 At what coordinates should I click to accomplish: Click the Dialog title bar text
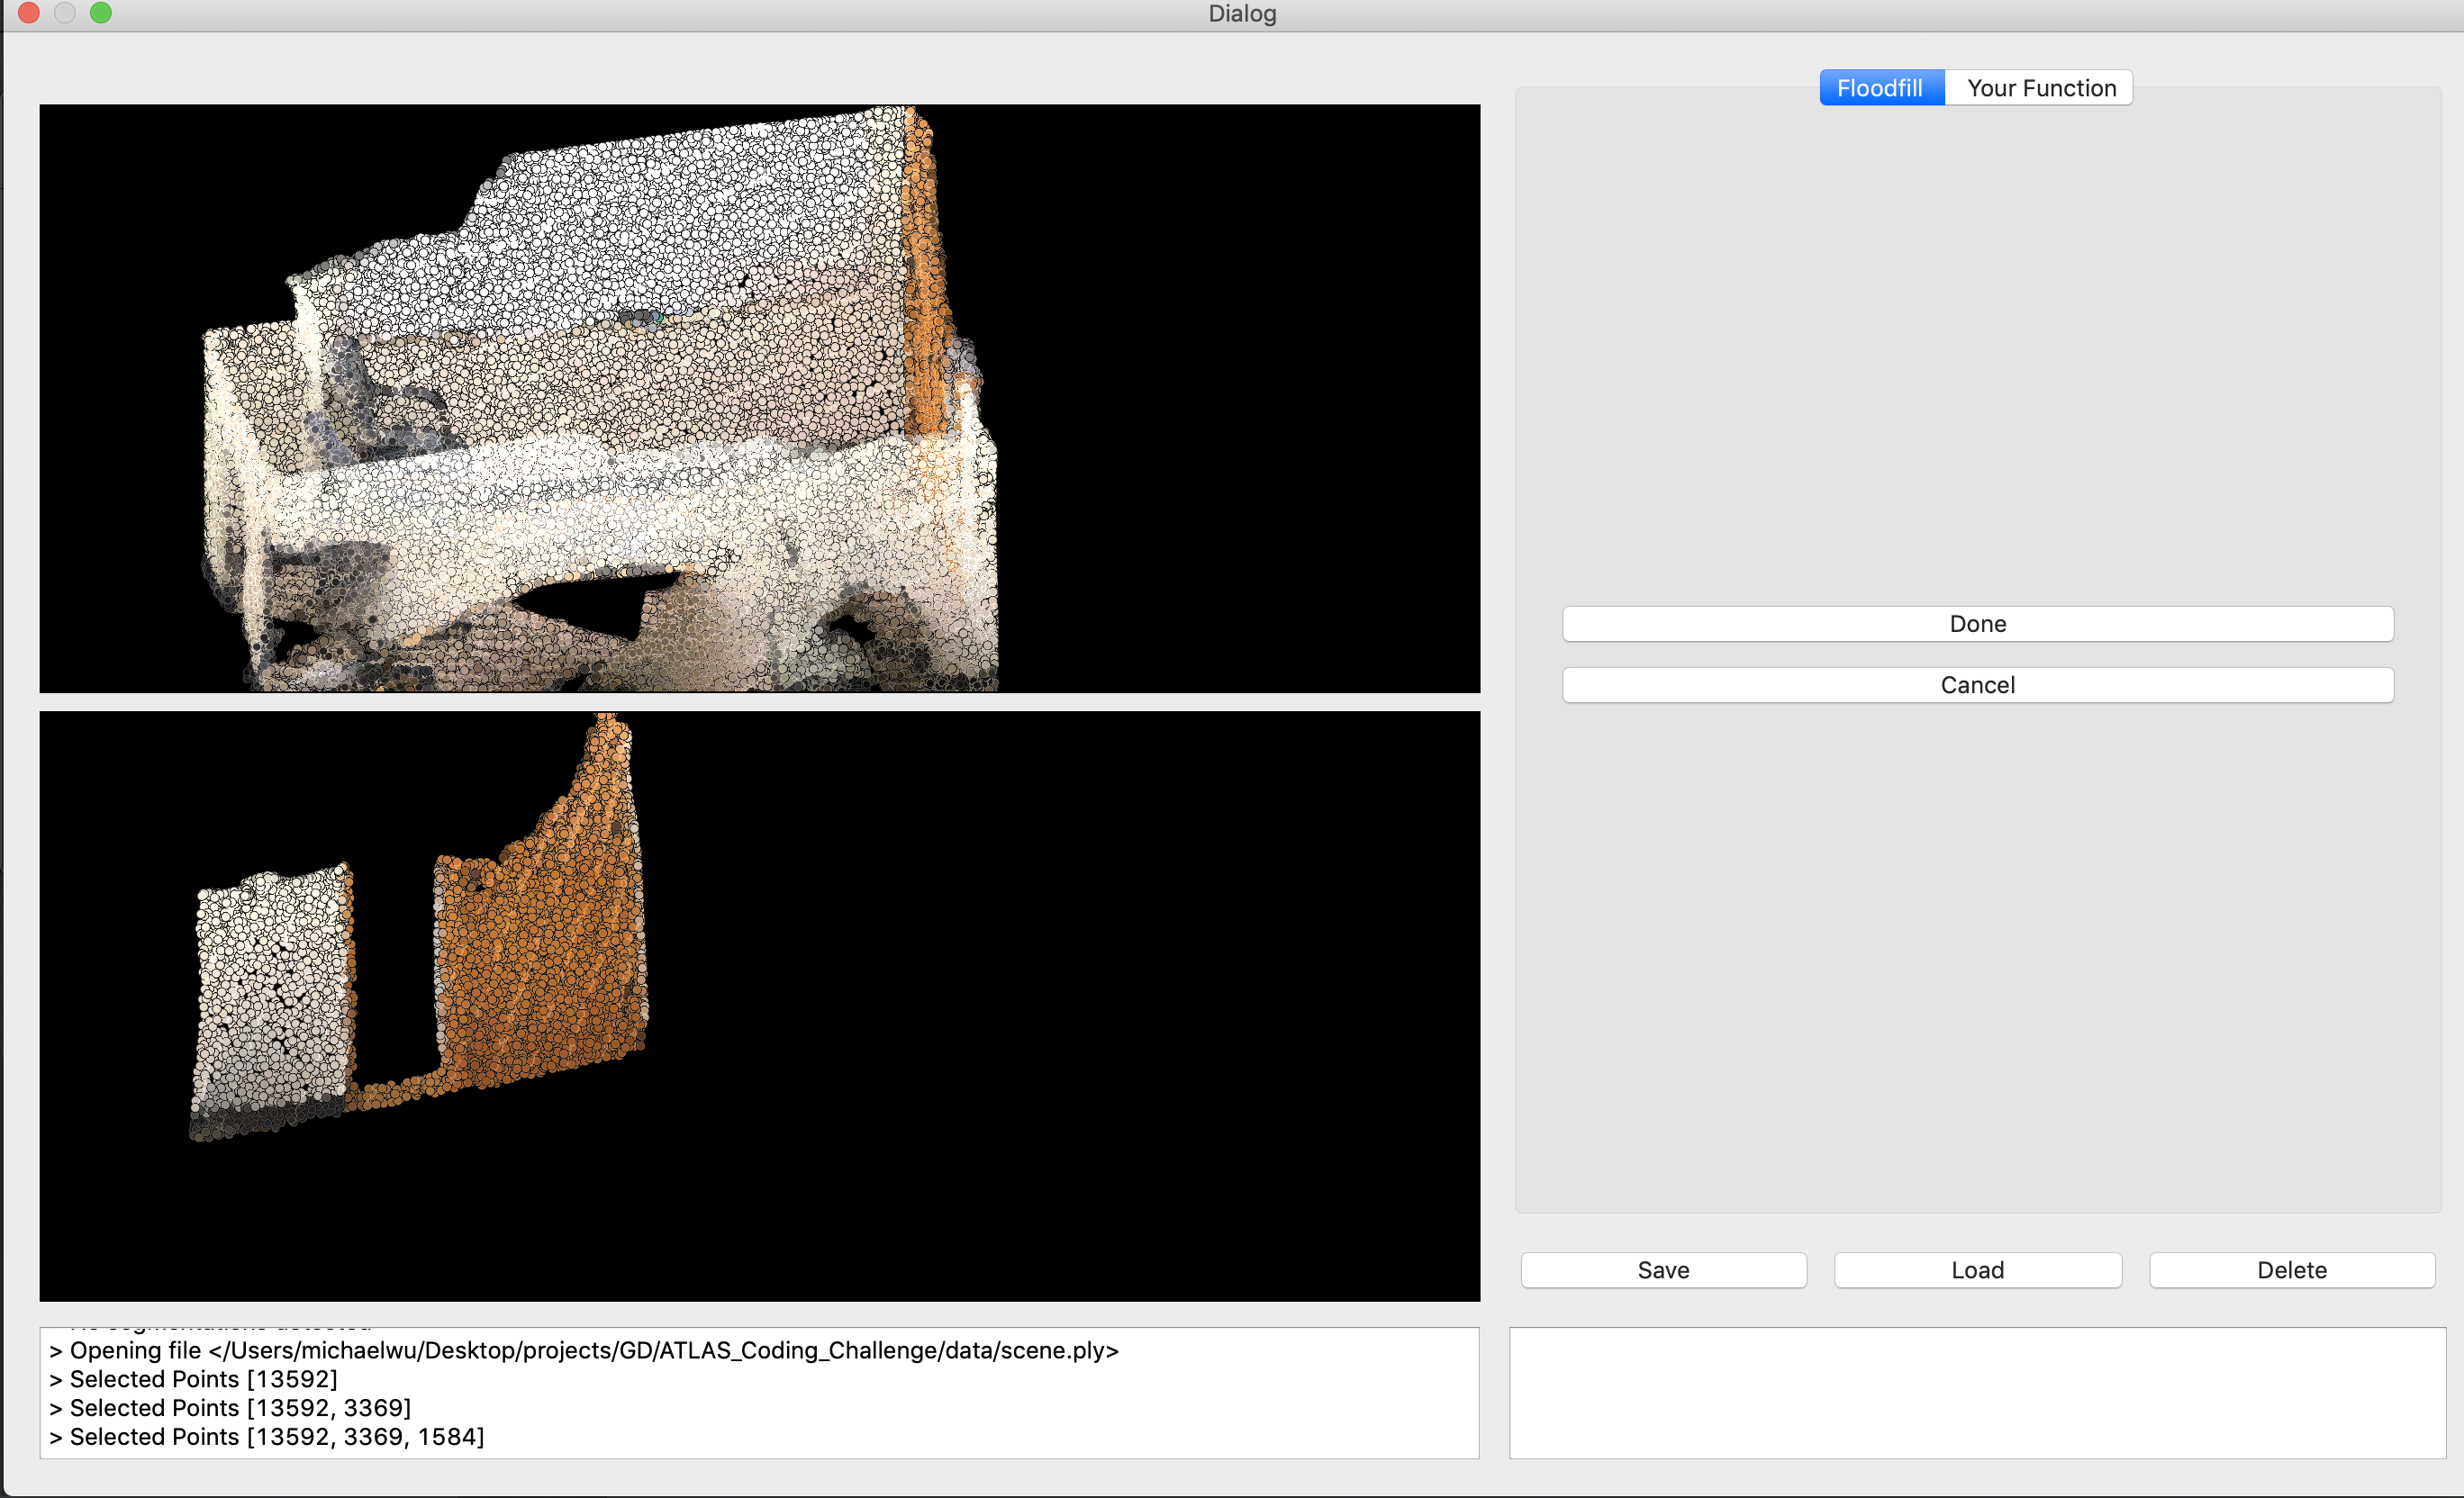pos(1241,14)
